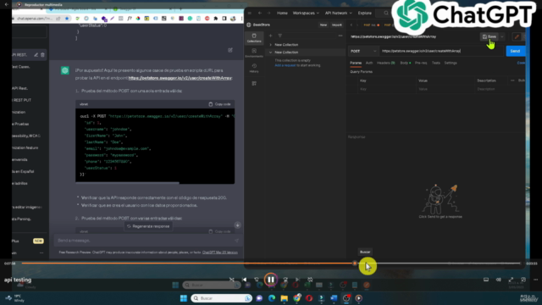Screen dimensions: 542x305
Task: Copy code from the first curl code block
Action: [x=219, y=104]
